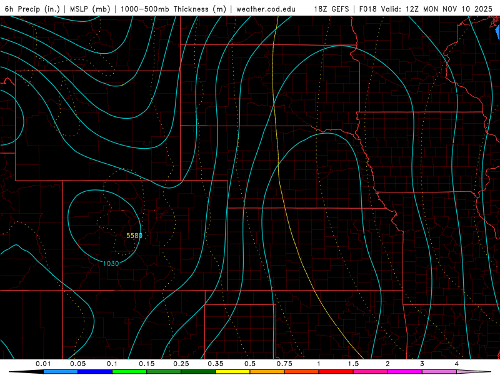This screenshot has height=375, width=500.
Task: Click the 0.35 legend value
Action: click(216, 364)
